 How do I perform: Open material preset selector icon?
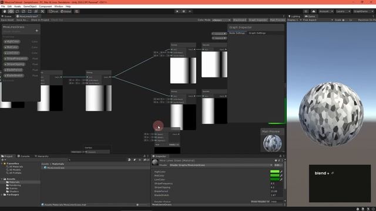(x=279, y=161)
